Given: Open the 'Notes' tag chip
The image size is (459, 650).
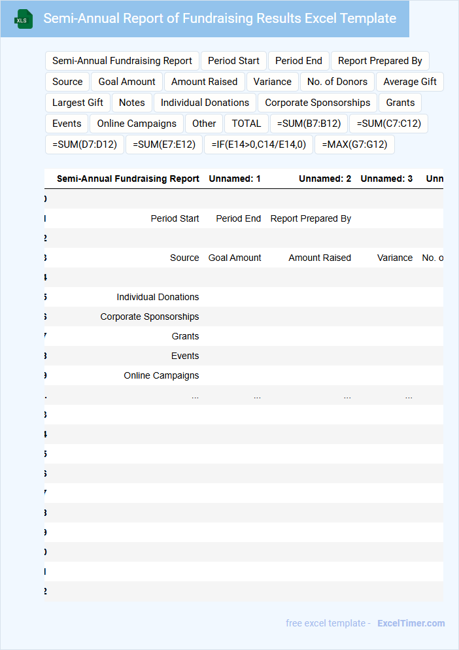Looking at the screenshot, I should click(132, 103).
